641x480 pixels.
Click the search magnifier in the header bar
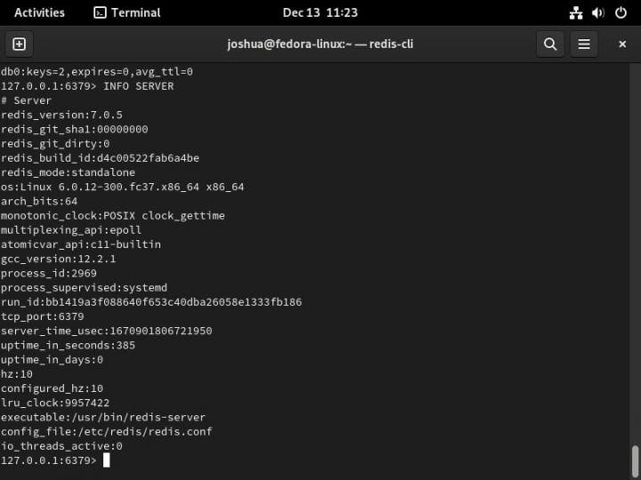tap(550, 44)
